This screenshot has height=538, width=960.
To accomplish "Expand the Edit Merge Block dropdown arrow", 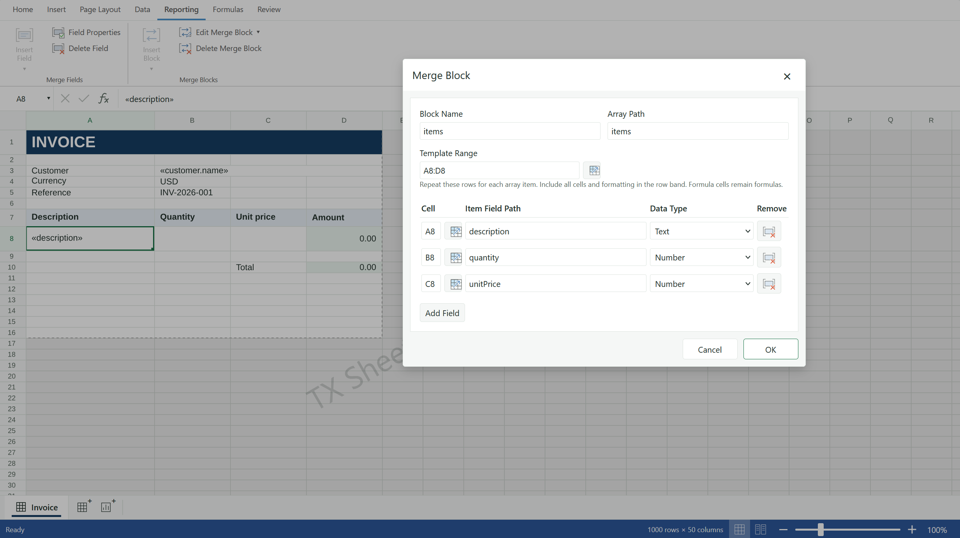I will coord(258,32).
